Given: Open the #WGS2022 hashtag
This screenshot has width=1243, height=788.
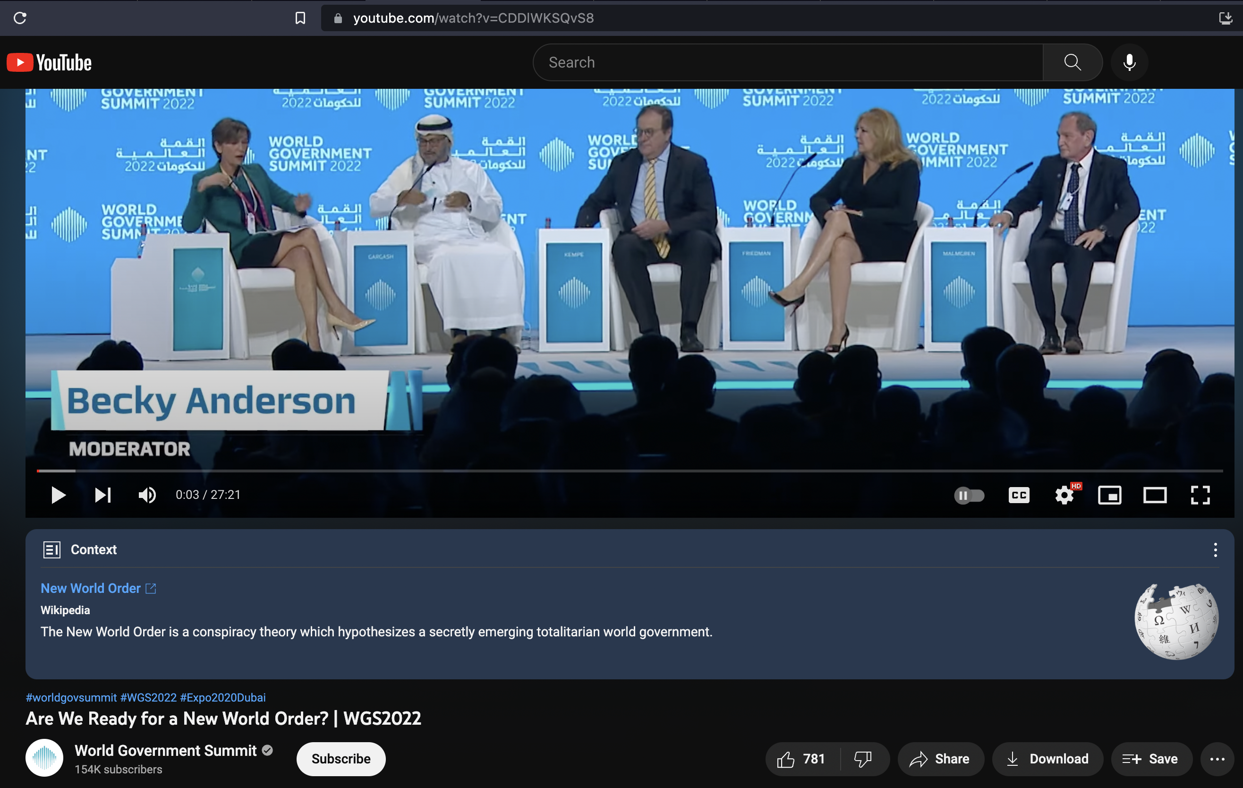Looking at the screenshot, I should click(149, 698).
